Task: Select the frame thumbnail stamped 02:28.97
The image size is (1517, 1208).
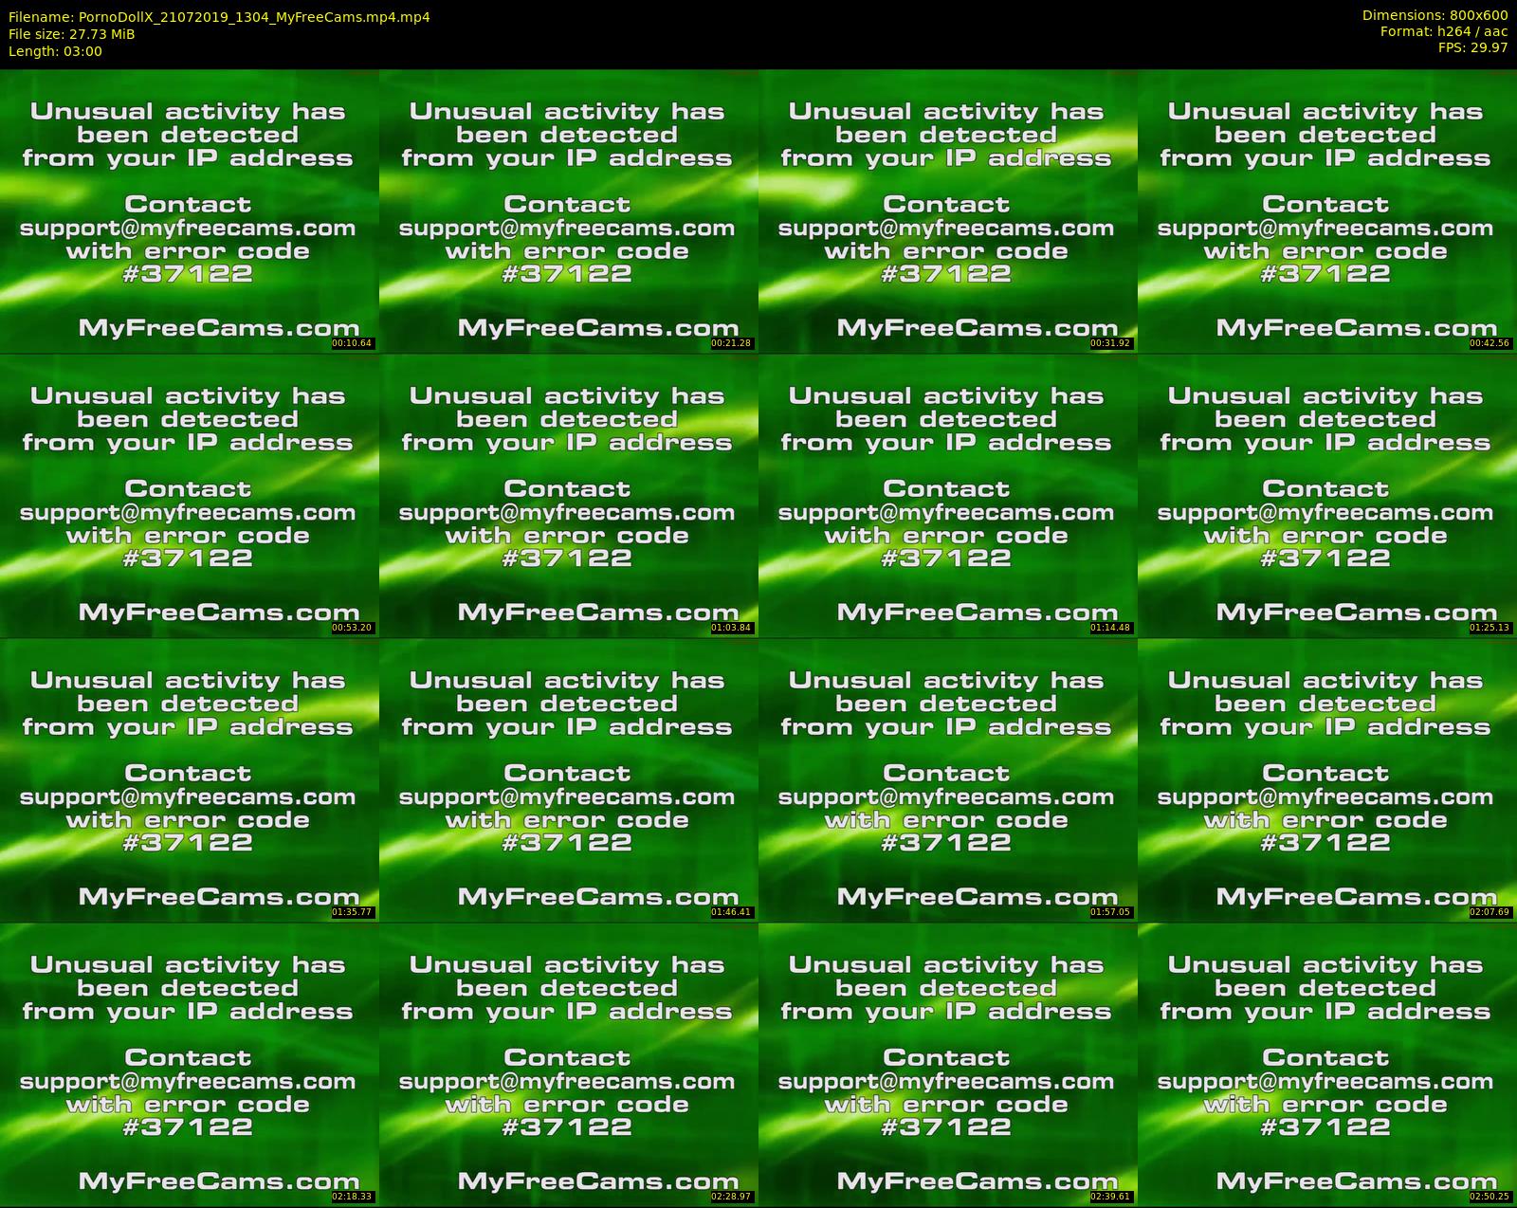Action: tap(569, 1065)
